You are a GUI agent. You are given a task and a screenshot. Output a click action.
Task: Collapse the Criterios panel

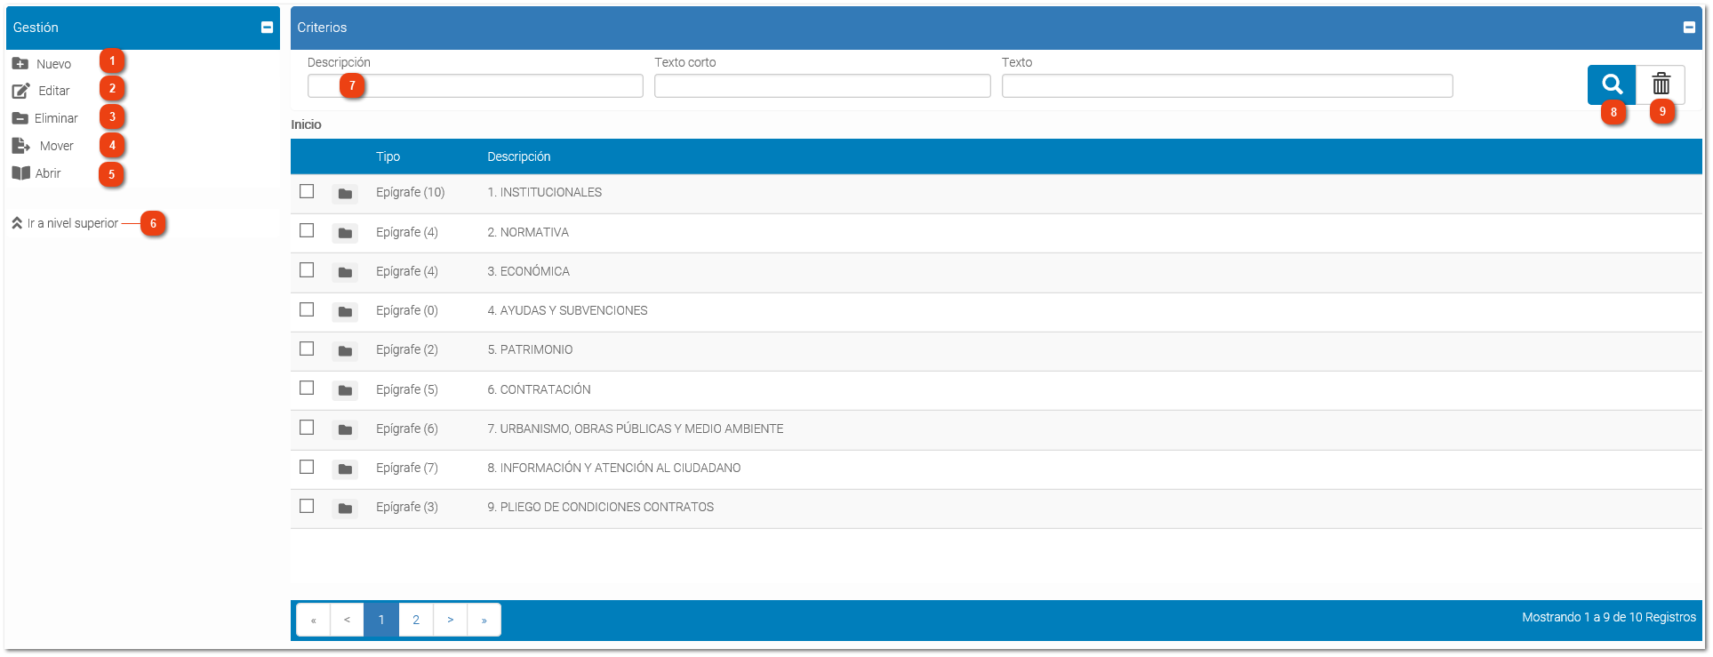[x=1689, y=28]
